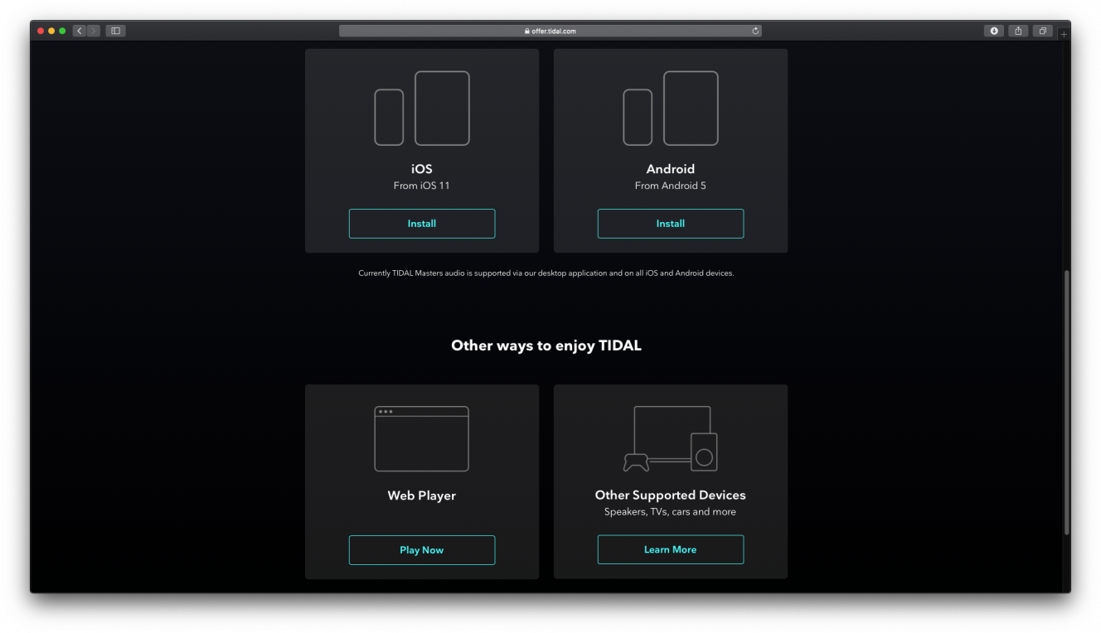The width and height of the screenshot is (1101, 633).
Task: Go back using Safari's back arrow
Action: point(80,31)
